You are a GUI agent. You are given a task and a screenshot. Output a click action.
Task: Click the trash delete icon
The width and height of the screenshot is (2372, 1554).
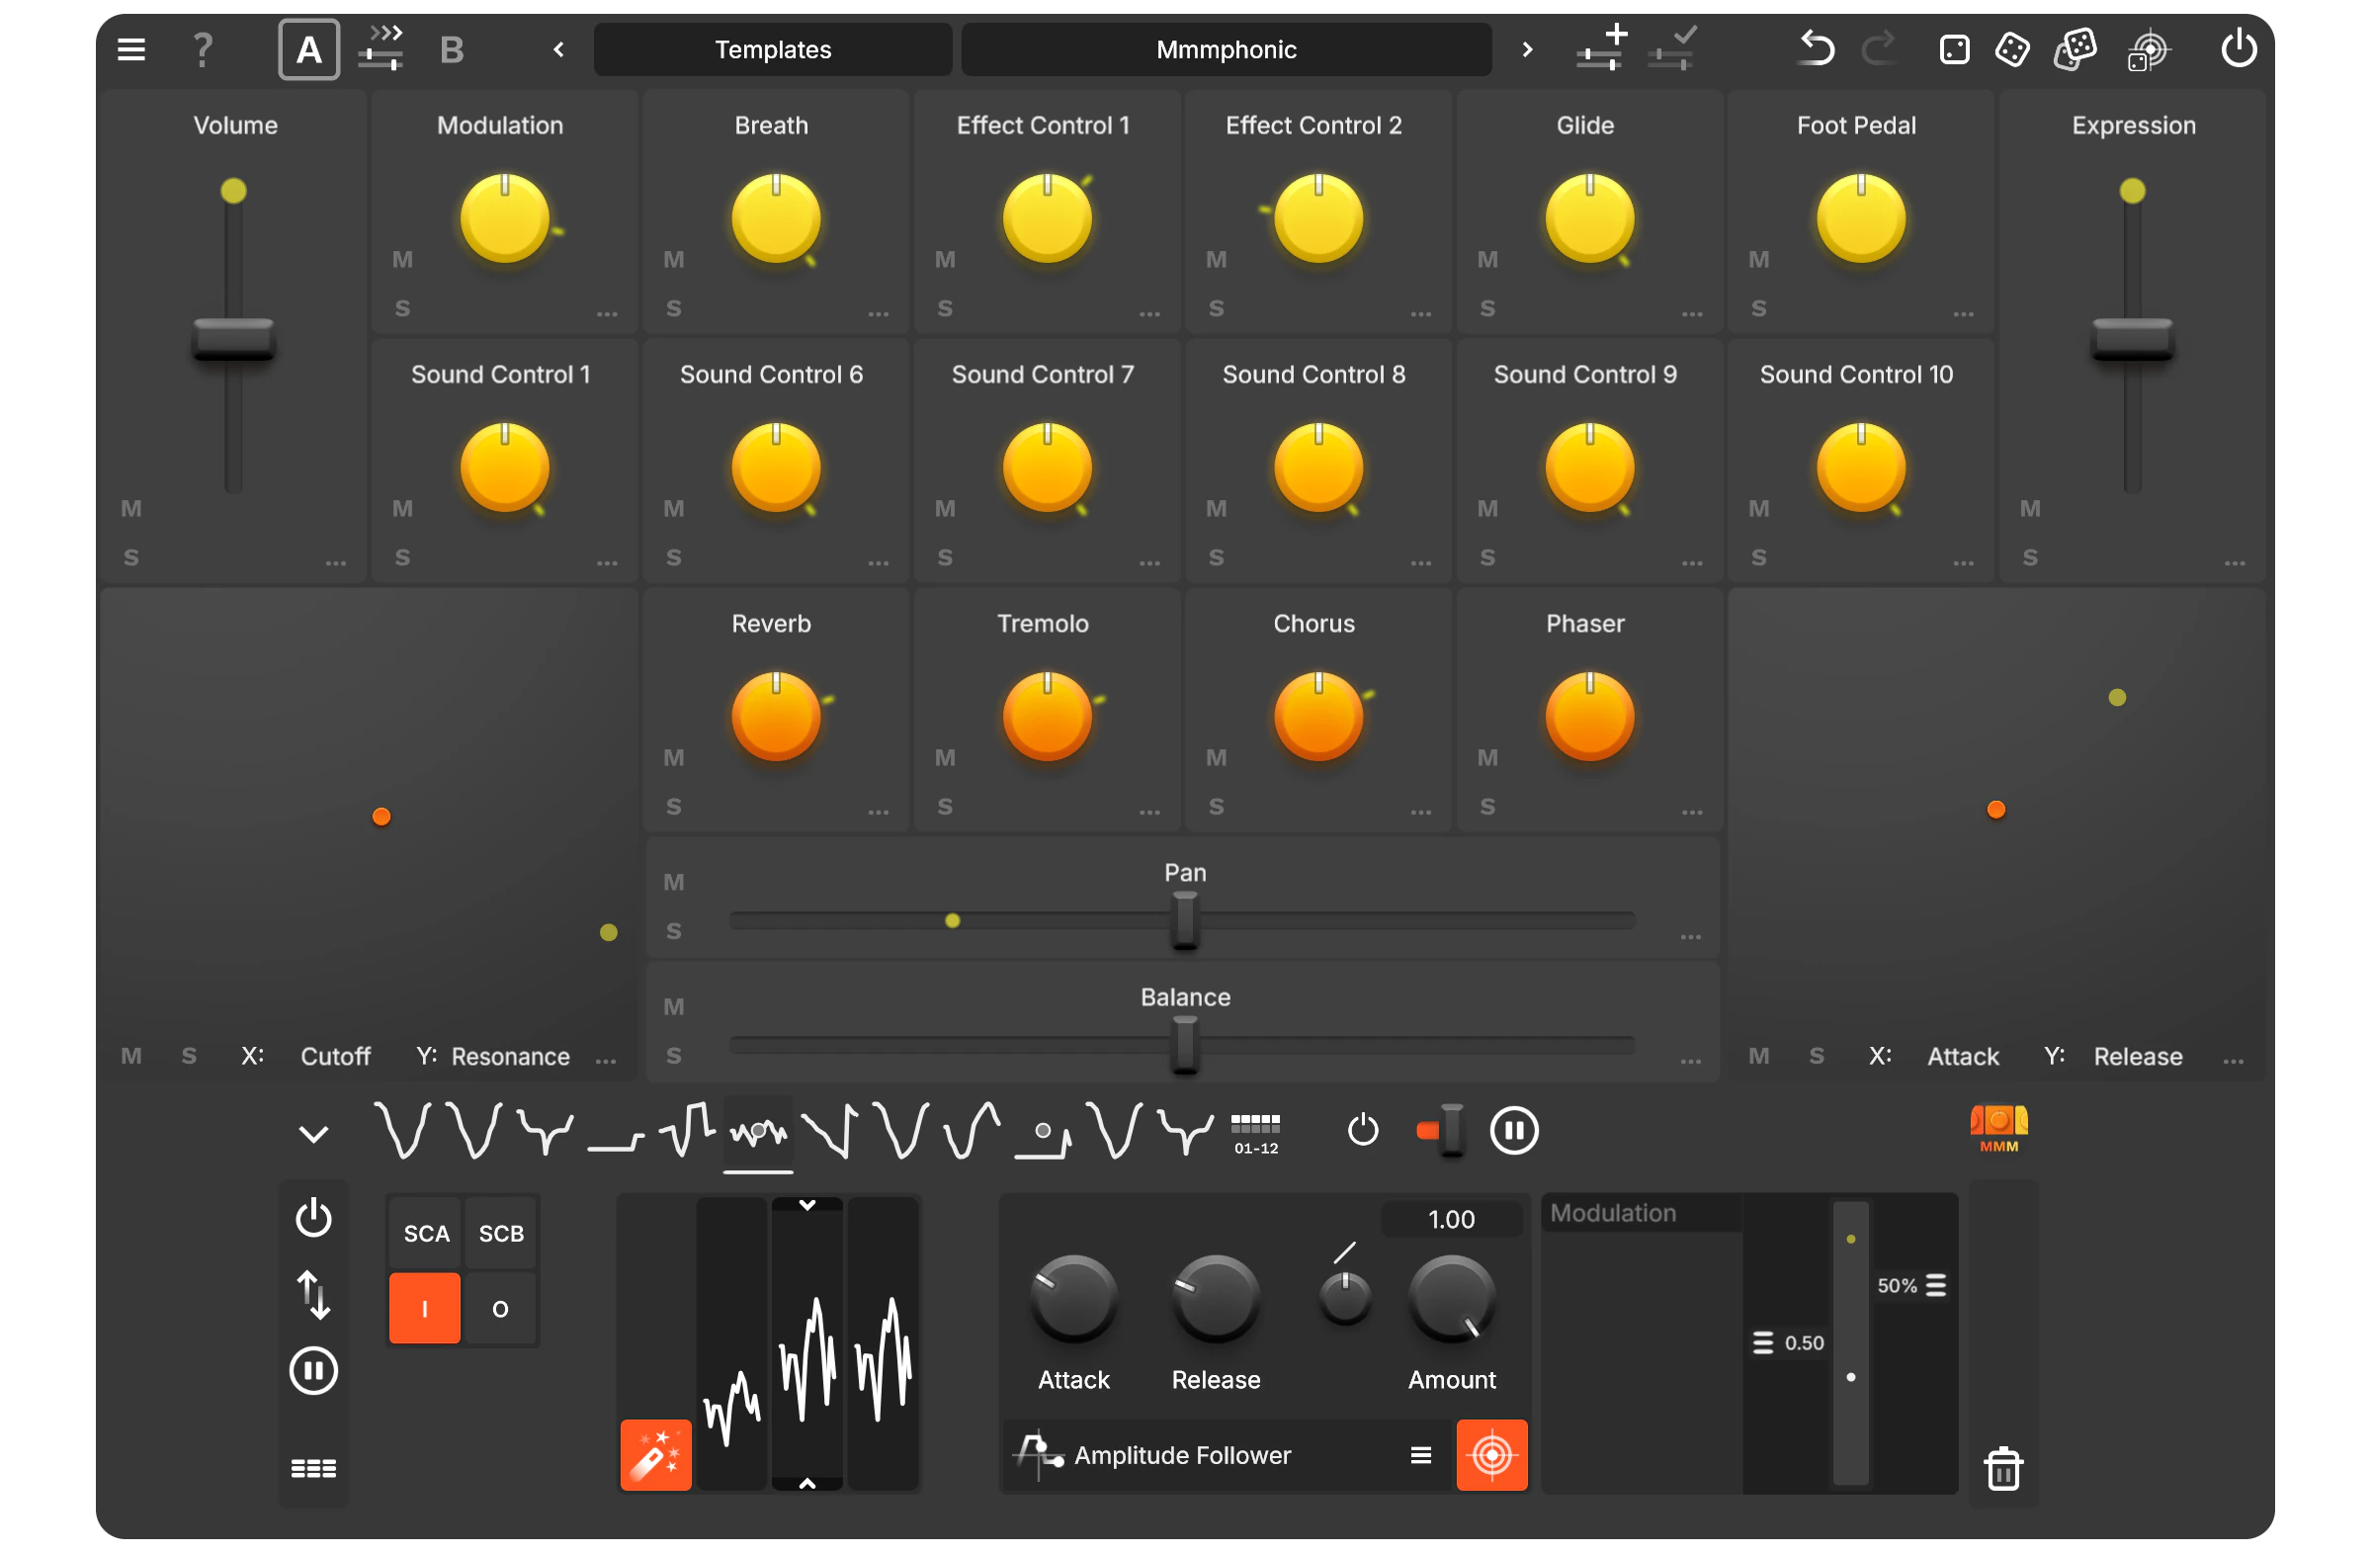pos(2004,1468)
